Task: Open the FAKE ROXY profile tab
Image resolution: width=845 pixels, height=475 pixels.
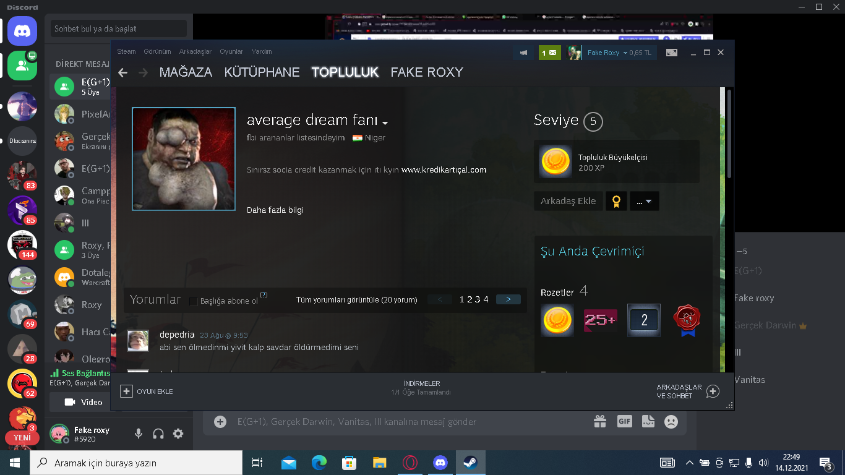Action: [x=427, y=72]
